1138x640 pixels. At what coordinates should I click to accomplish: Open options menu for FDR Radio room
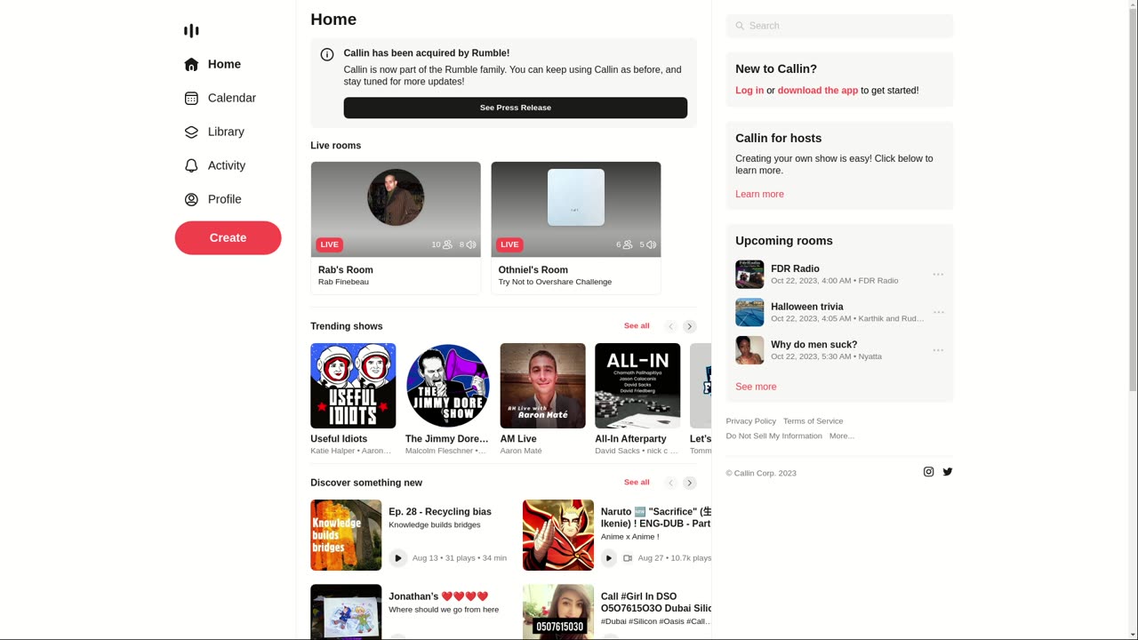(x=938, y=275)
